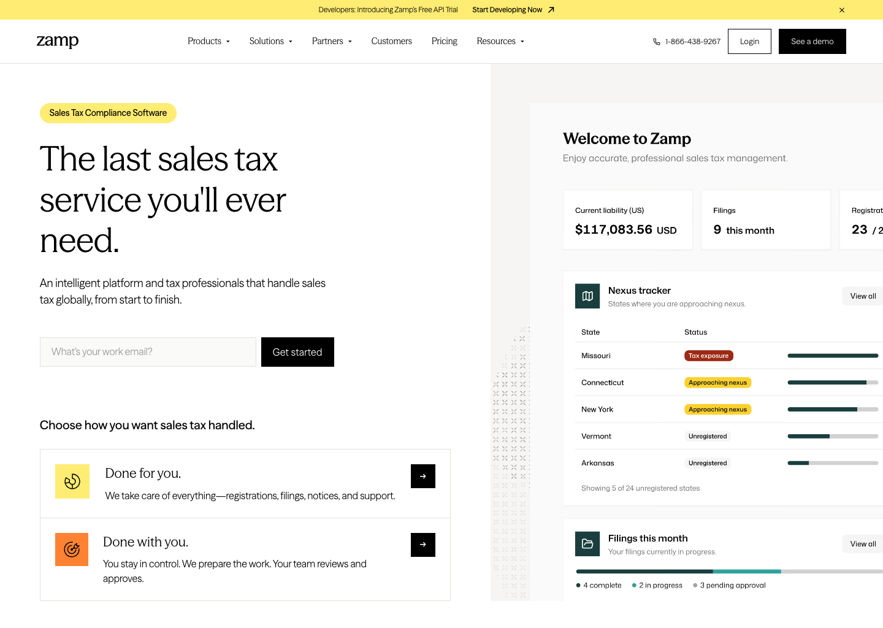
Task: Click the Nexus tracker map icon
Action: coord(587,296)
